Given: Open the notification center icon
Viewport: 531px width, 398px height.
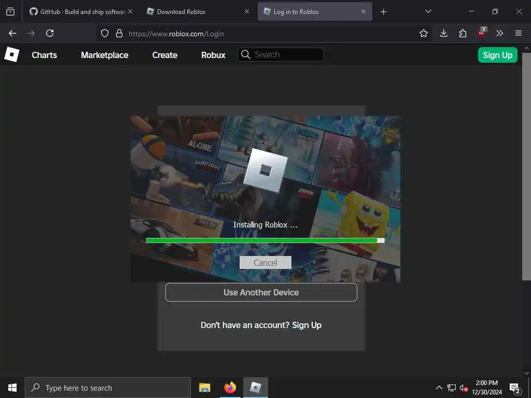Looking at the screenshot, I should coord(515,388).
